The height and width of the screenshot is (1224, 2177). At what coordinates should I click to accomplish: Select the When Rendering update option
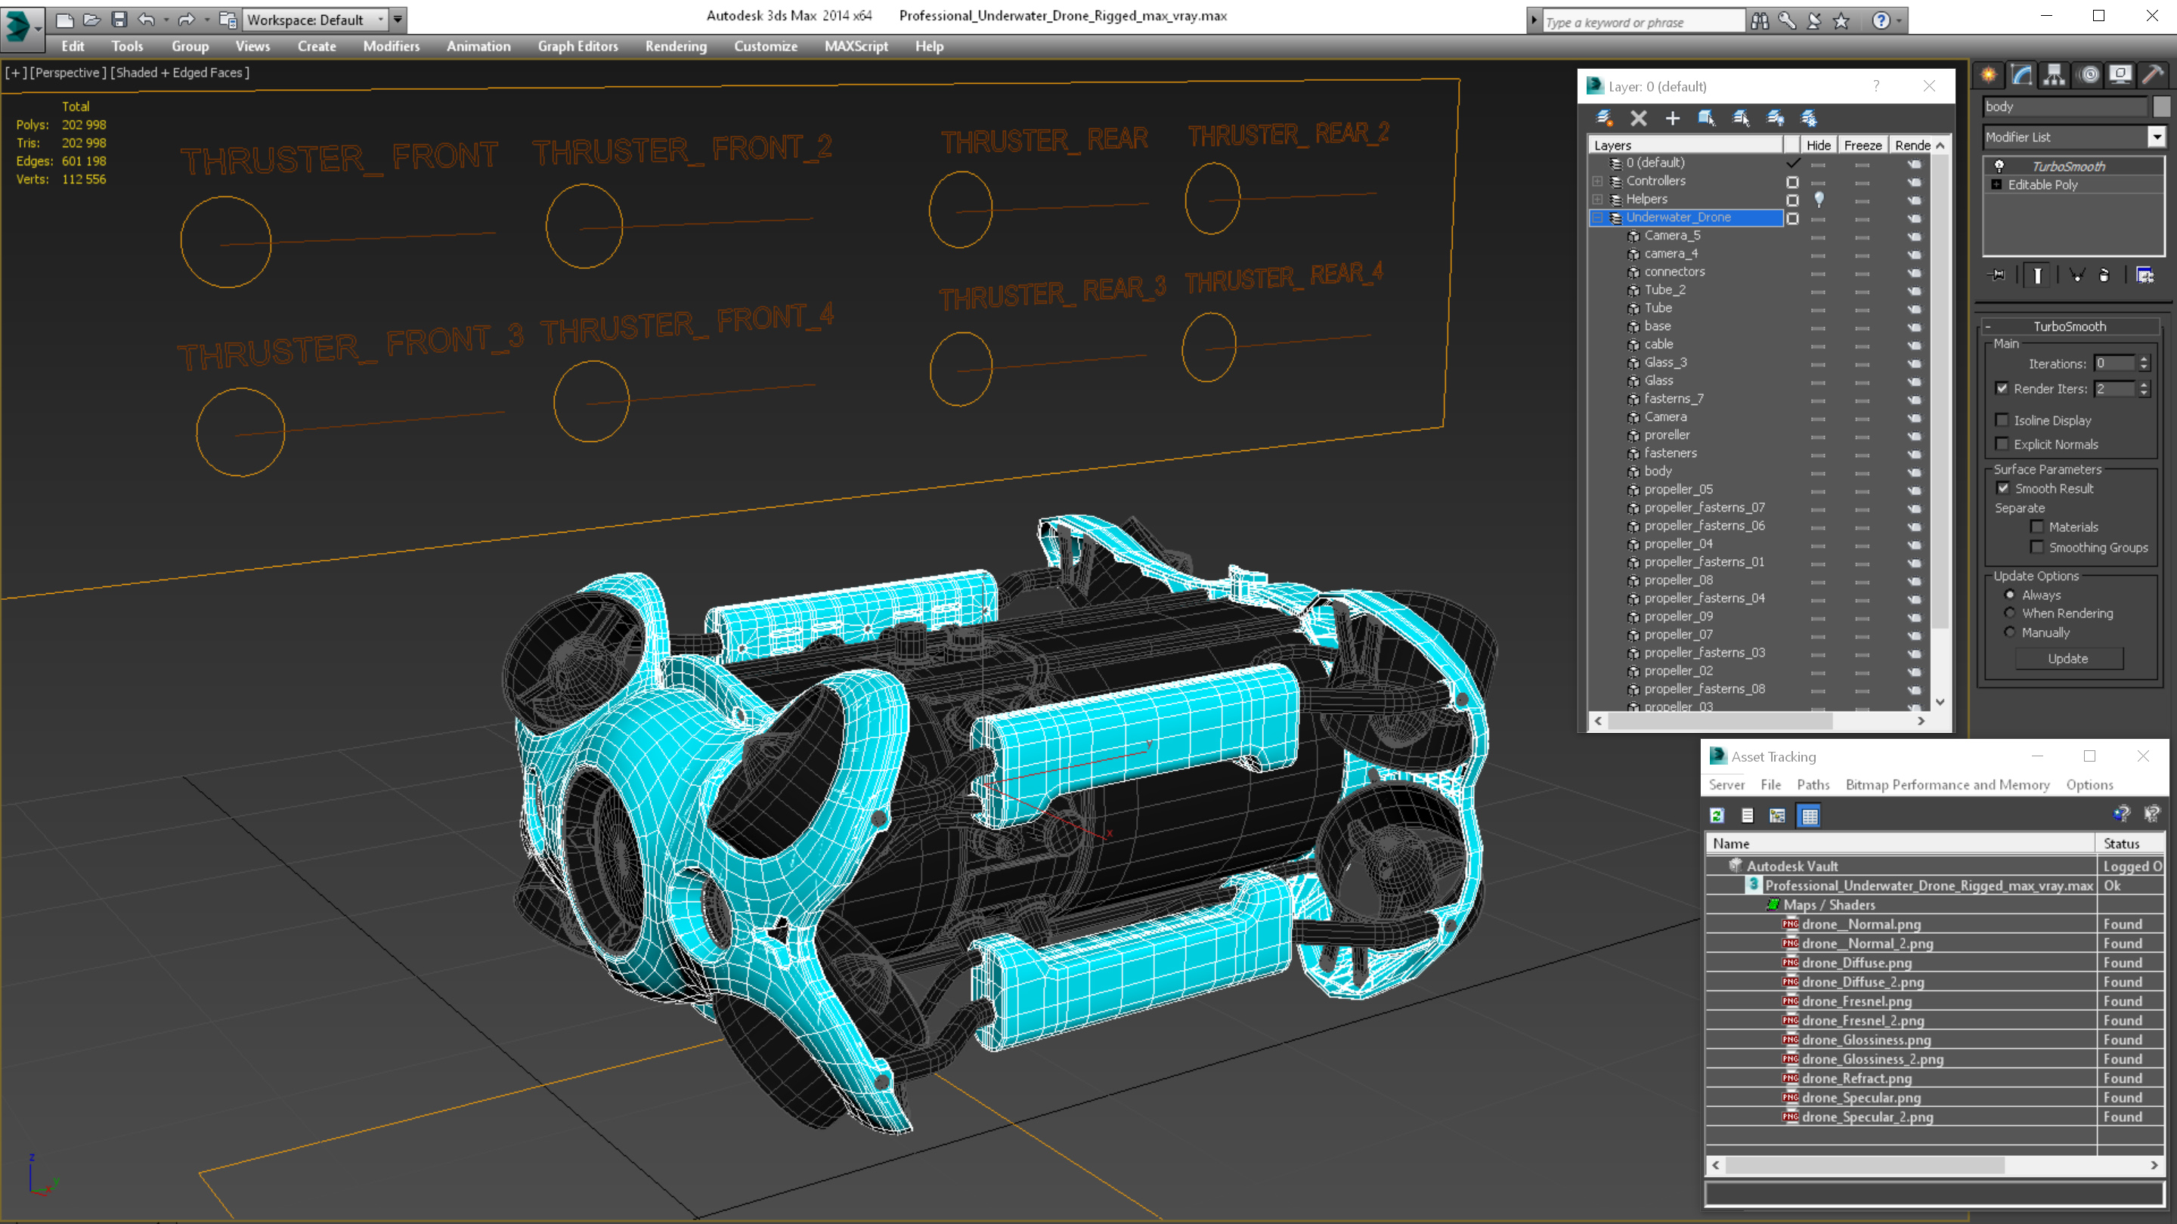pos(2011,614)
